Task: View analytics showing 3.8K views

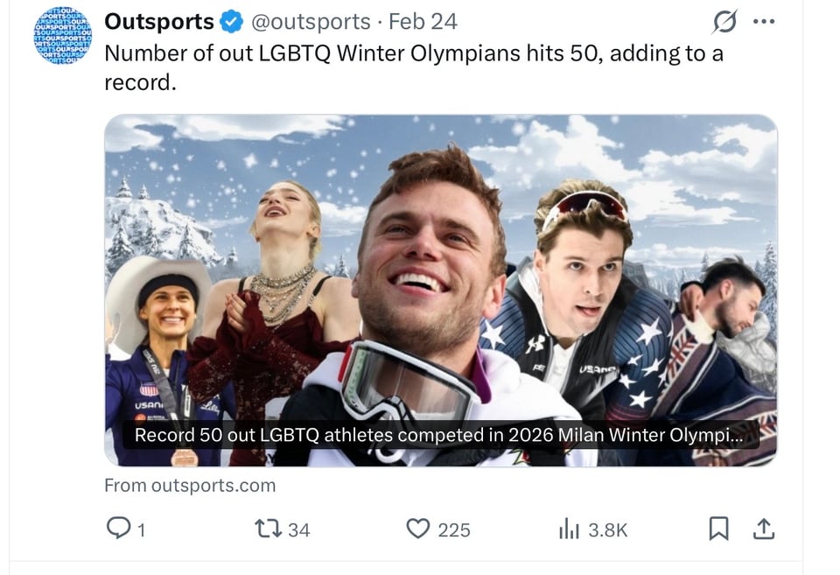Action: [570, 529]
